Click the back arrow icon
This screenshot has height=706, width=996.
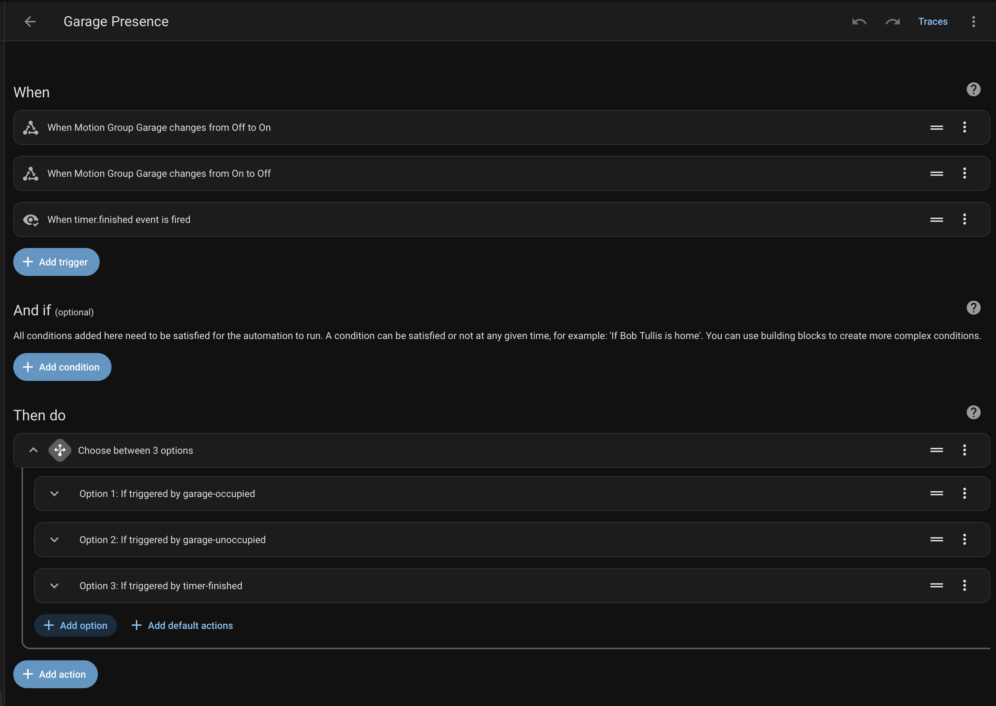pyautogui.click(x=30, y=21)
